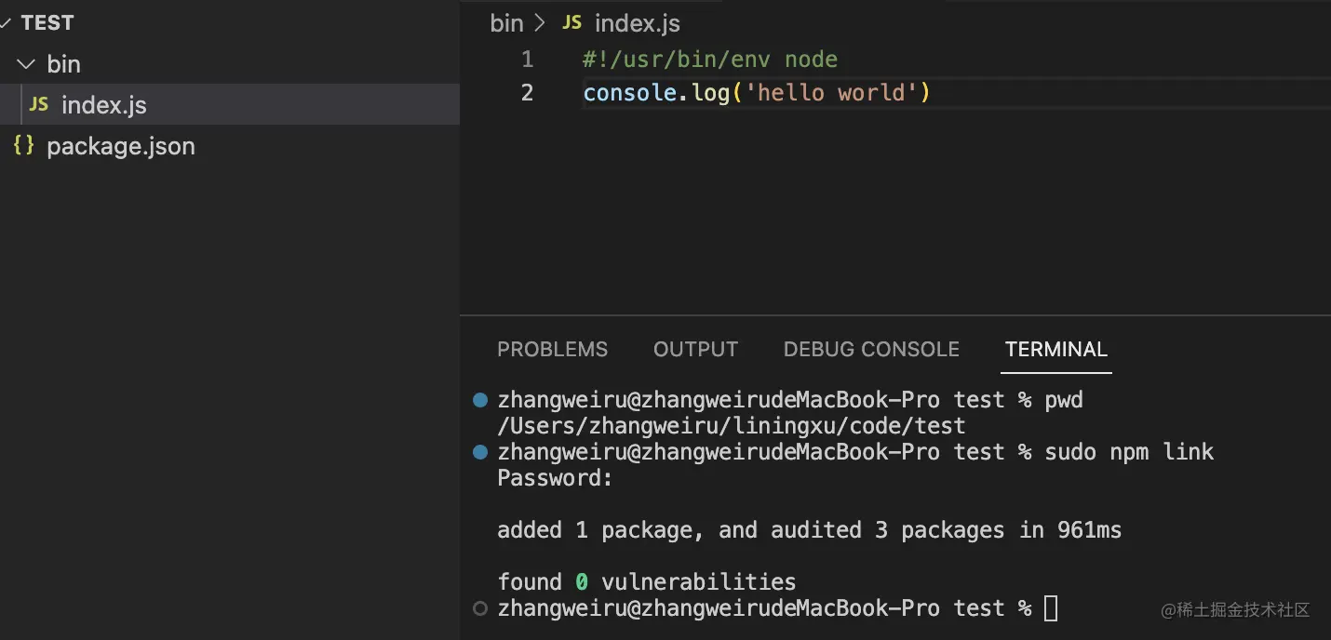
Task: Click the hollow circle marker at the last prompt
Action: [x=480, y=608]
